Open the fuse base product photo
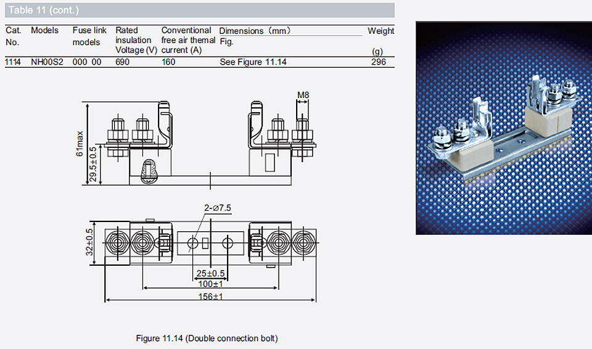Image resolution: width=592 pixels, height=349 pixels. point(504,128)
